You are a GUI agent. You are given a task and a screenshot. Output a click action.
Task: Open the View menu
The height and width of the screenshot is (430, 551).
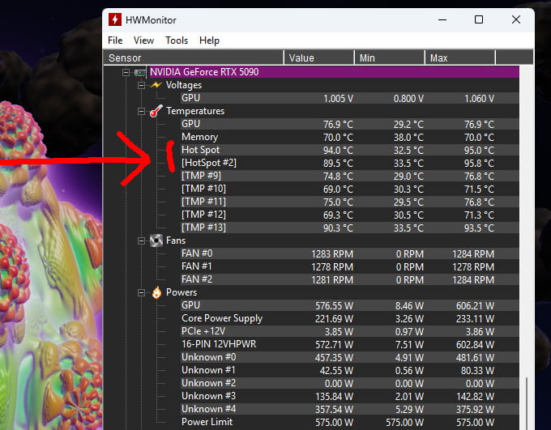pos(143,40)
